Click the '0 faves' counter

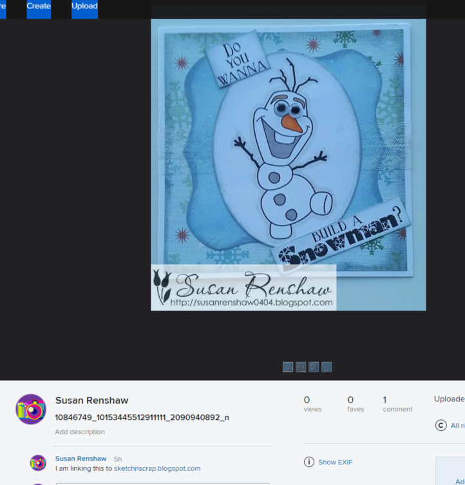(356, 404)
